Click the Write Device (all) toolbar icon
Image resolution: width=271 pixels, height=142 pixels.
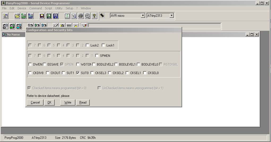tap(31, 25)
